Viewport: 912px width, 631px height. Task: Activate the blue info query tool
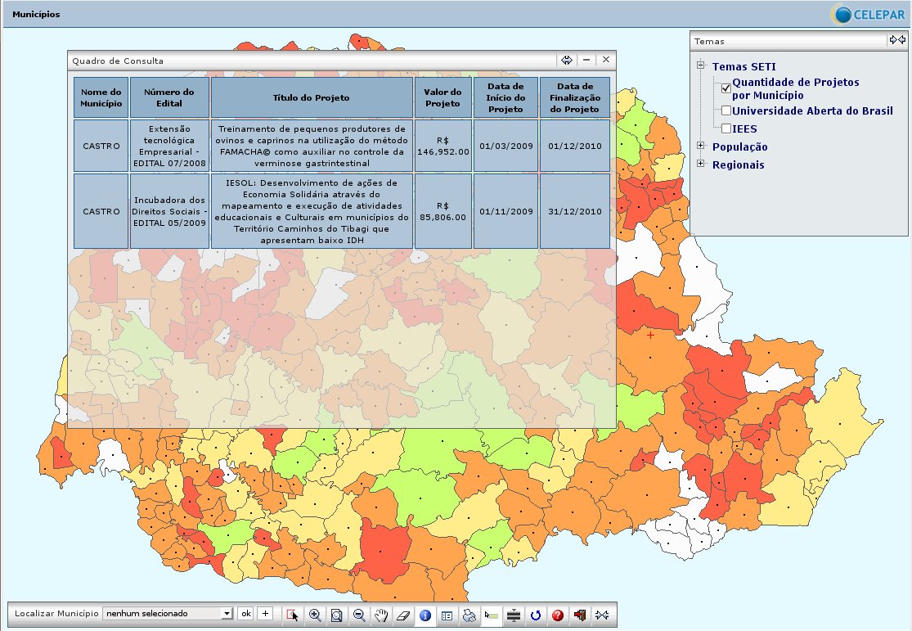[425, 615]
